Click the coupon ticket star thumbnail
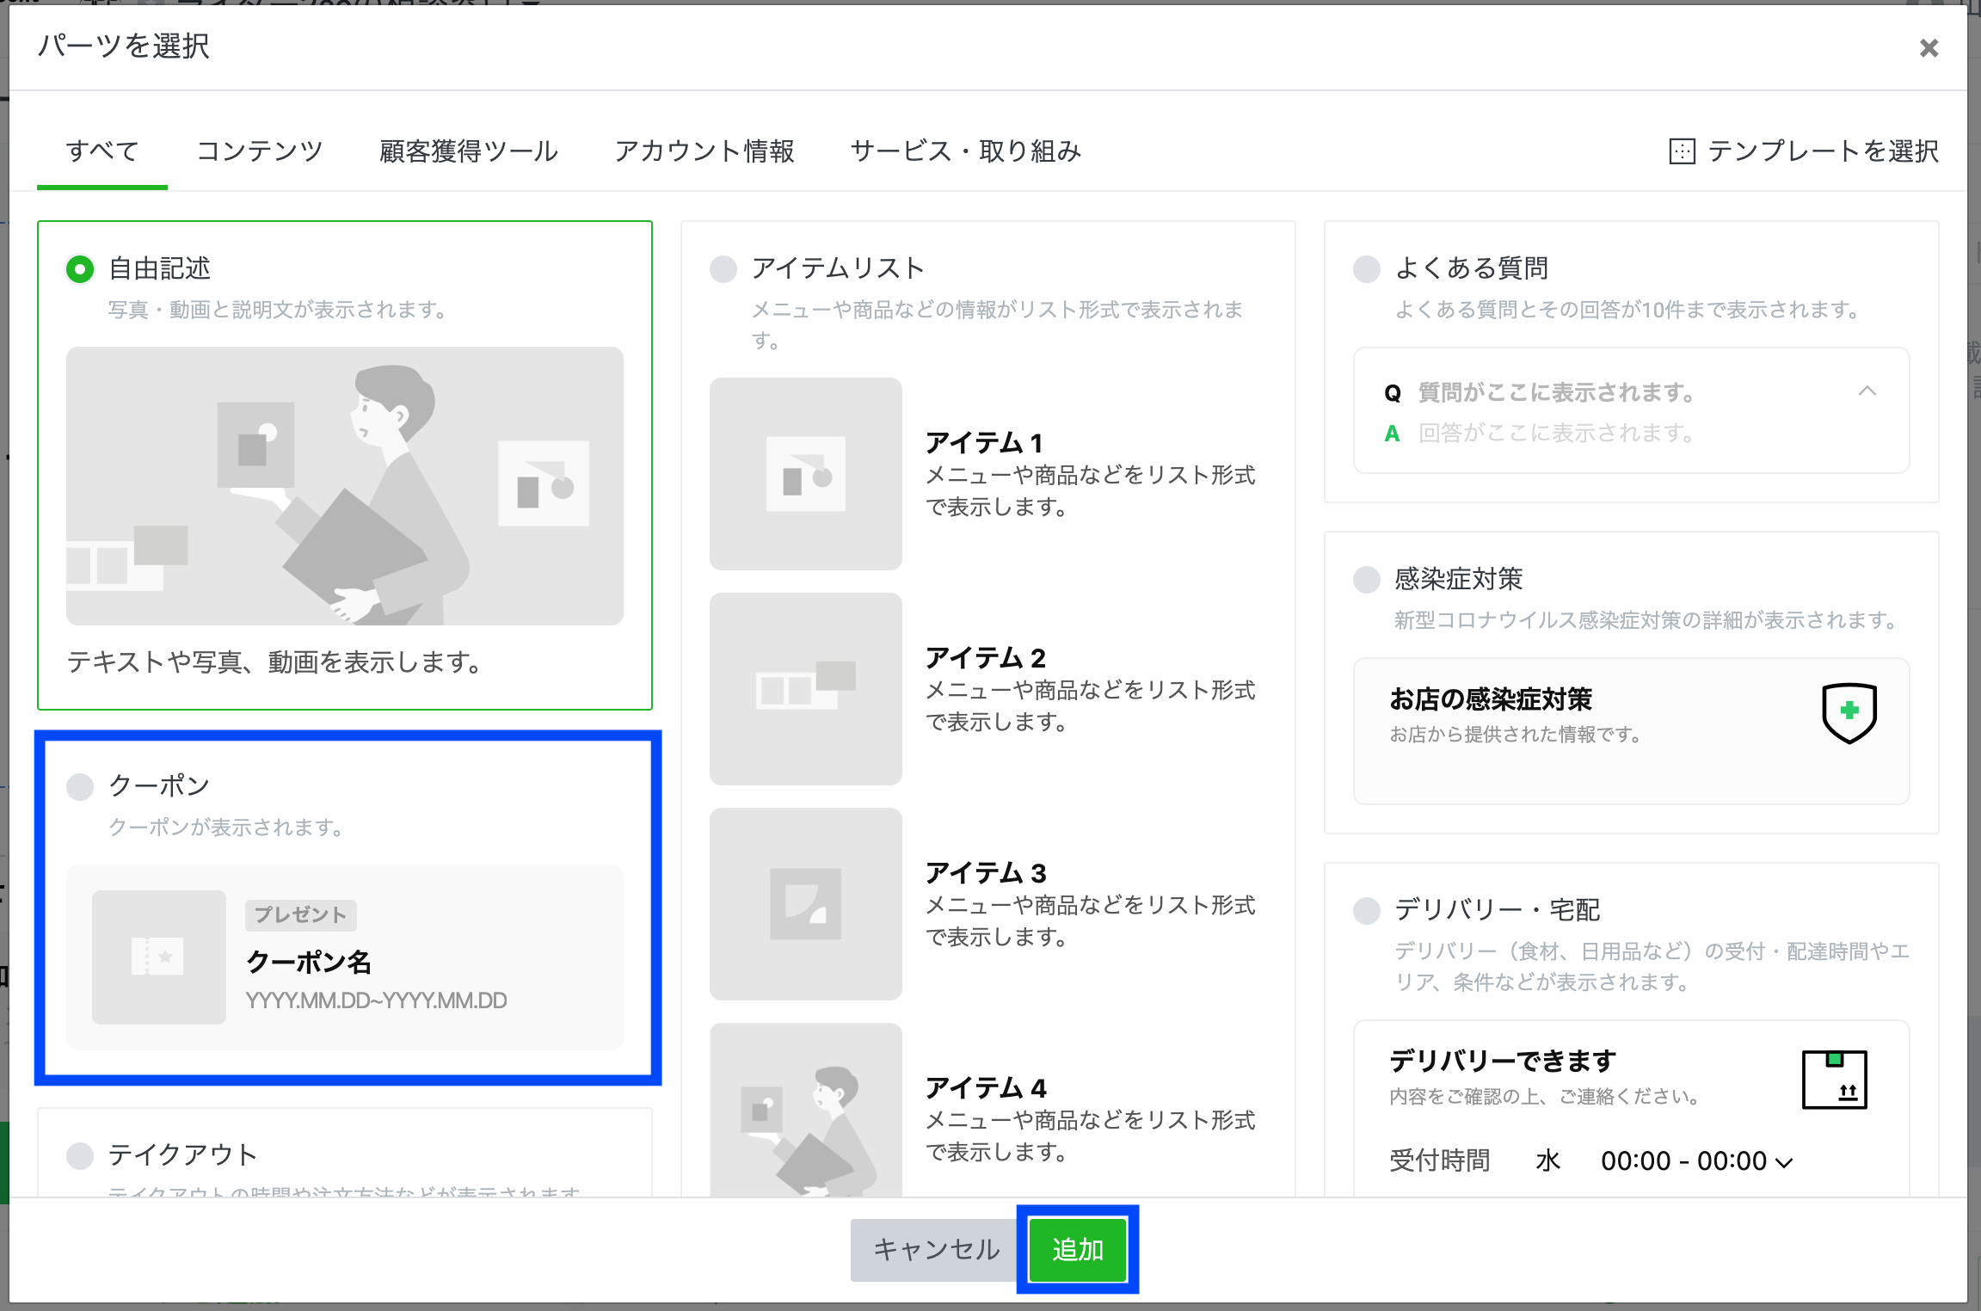This screenshot has width=1981, height=1311. (x=158, y=957)
